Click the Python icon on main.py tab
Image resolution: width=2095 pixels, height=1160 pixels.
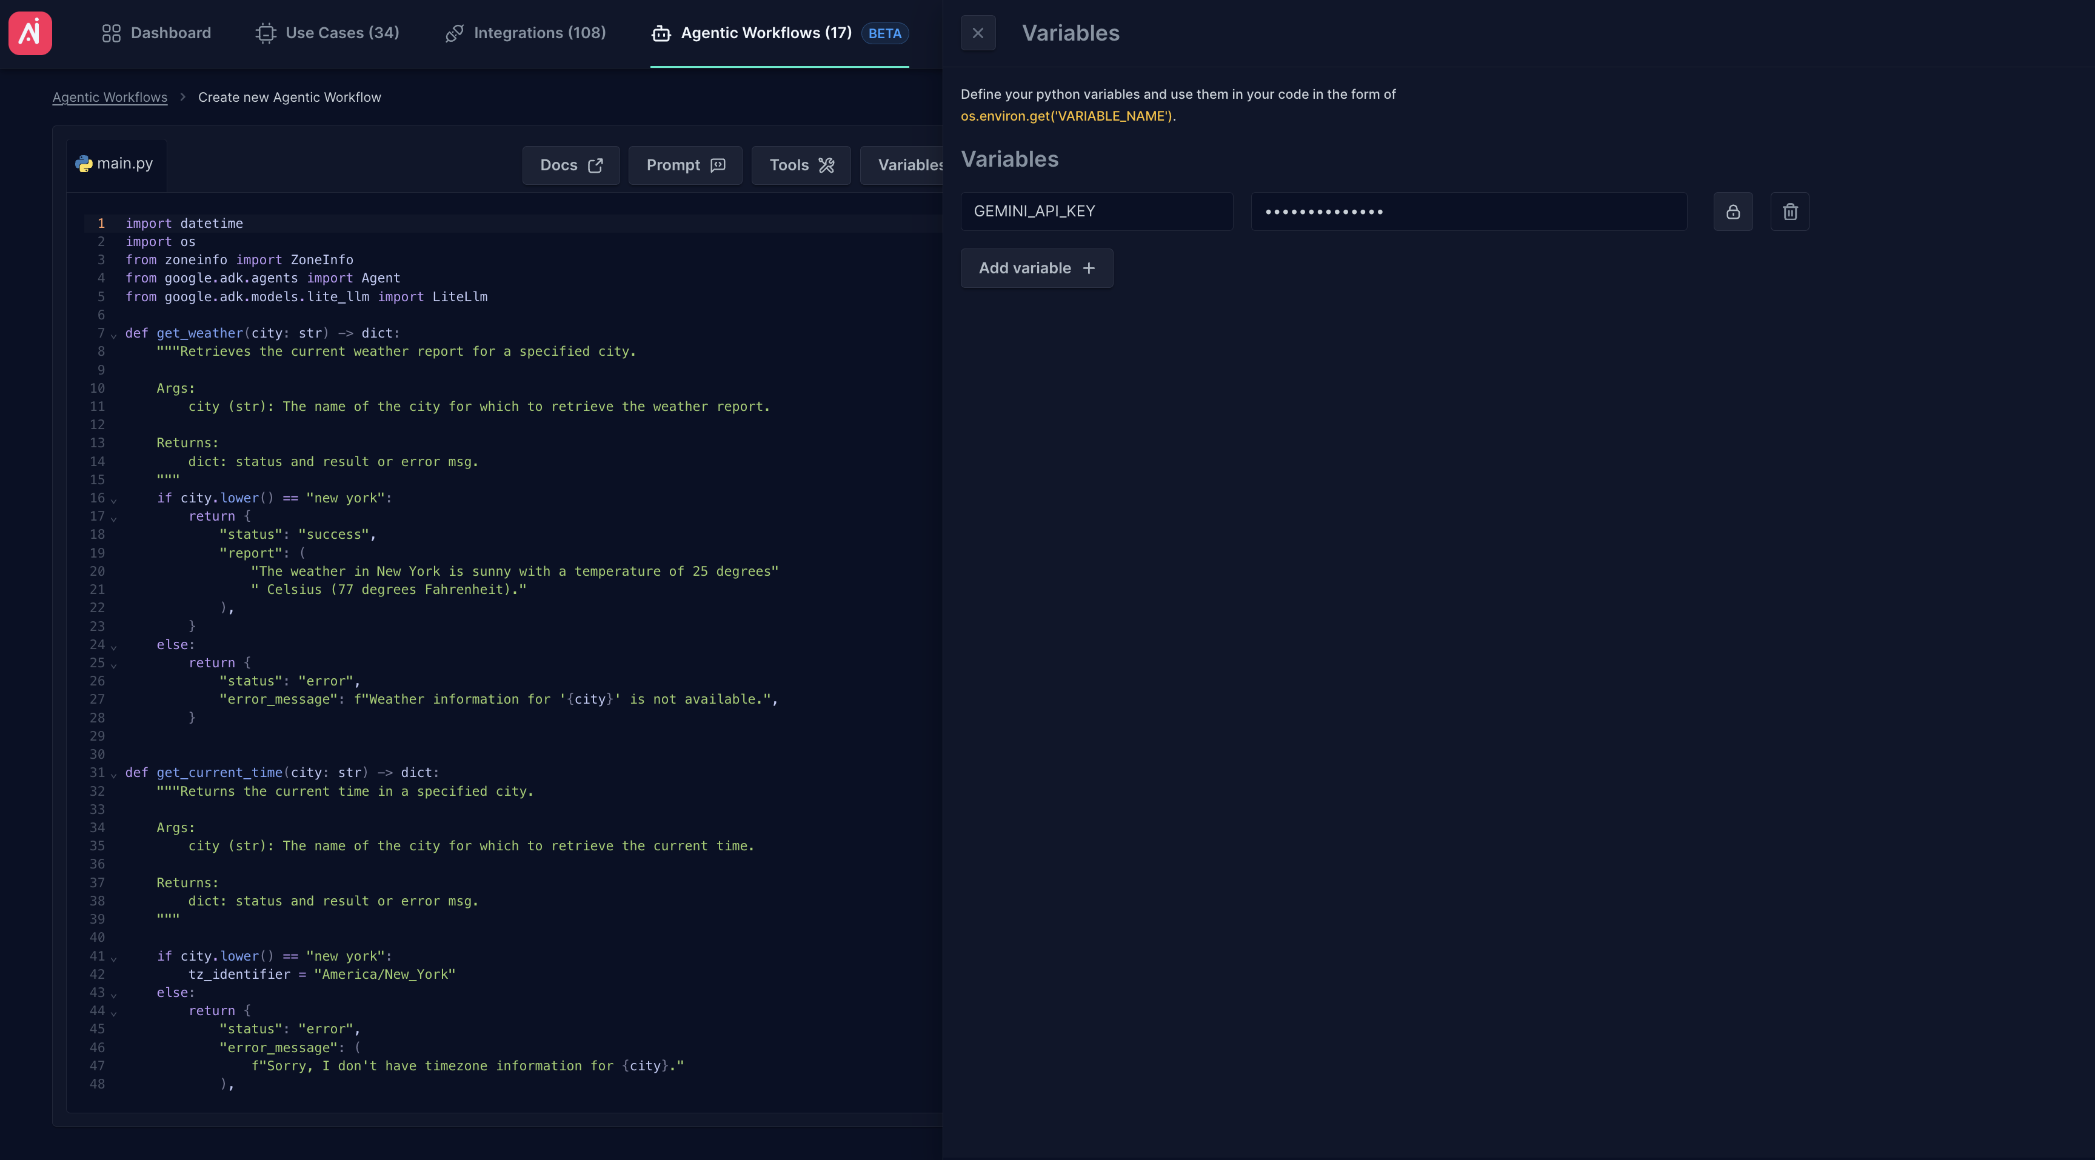point(84,164)
